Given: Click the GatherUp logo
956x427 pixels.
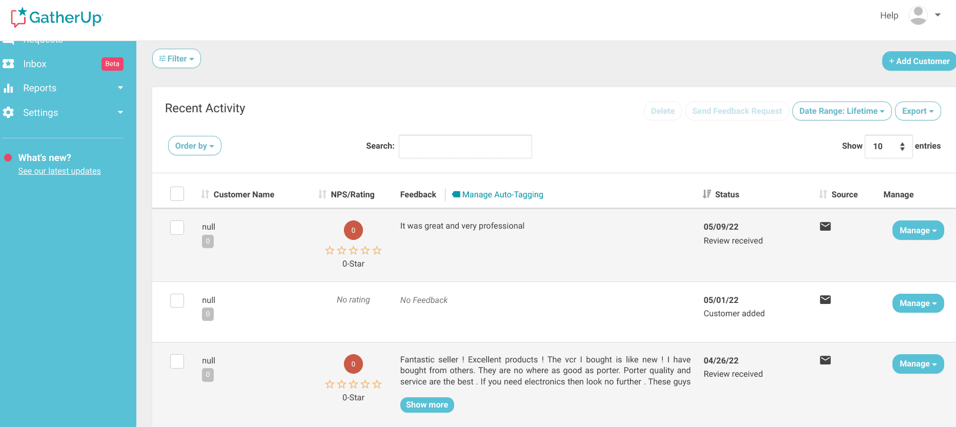Looking at the screenshot, I should point(57,17).
